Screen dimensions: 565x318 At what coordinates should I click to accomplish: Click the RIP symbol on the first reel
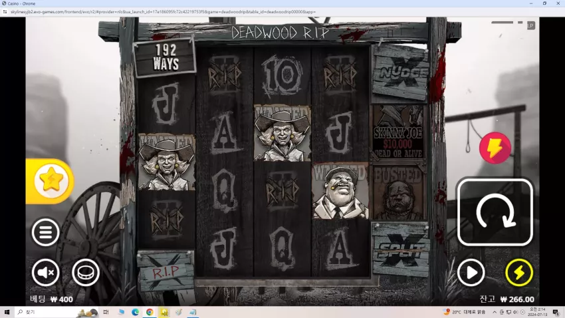[166, 220]
